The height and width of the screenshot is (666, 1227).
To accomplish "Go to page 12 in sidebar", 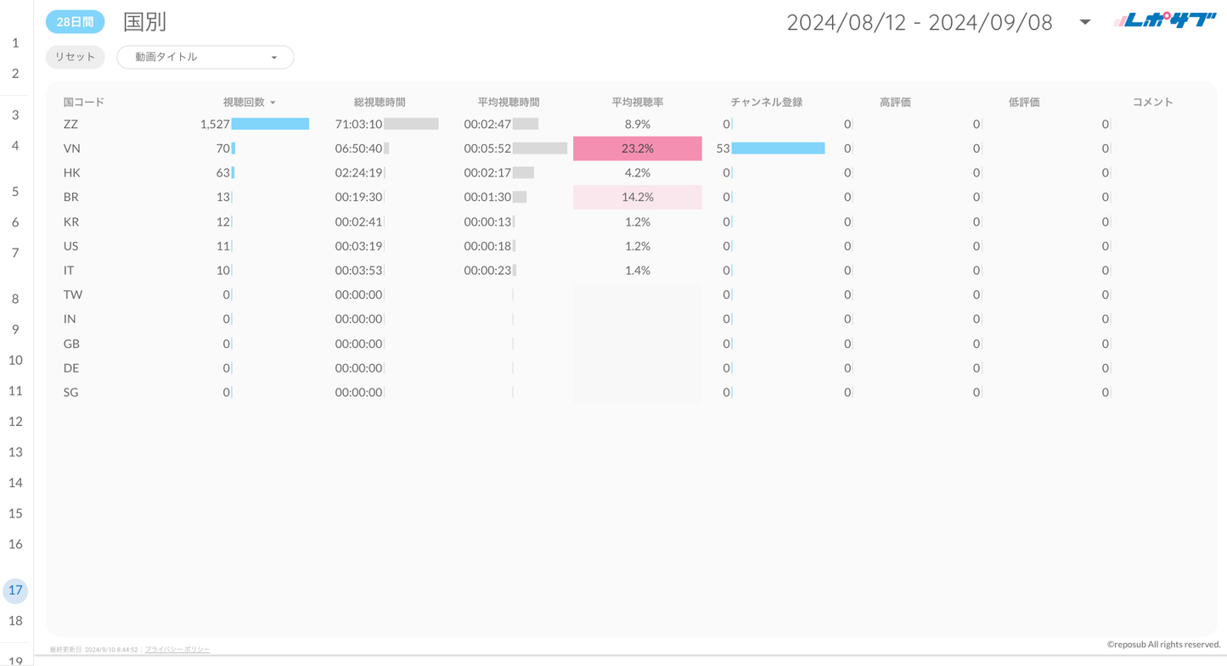I will [x=15, y=421].
